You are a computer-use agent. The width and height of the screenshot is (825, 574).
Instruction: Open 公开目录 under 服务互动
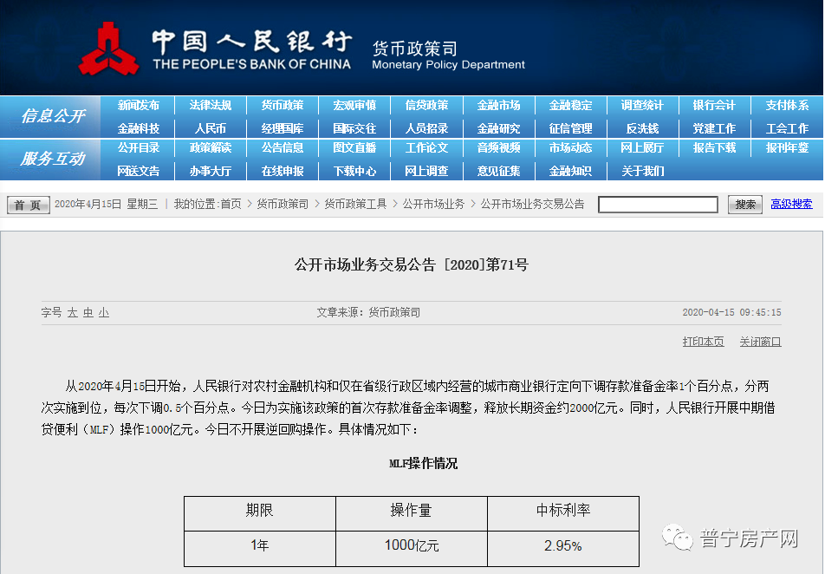(139, 148)
